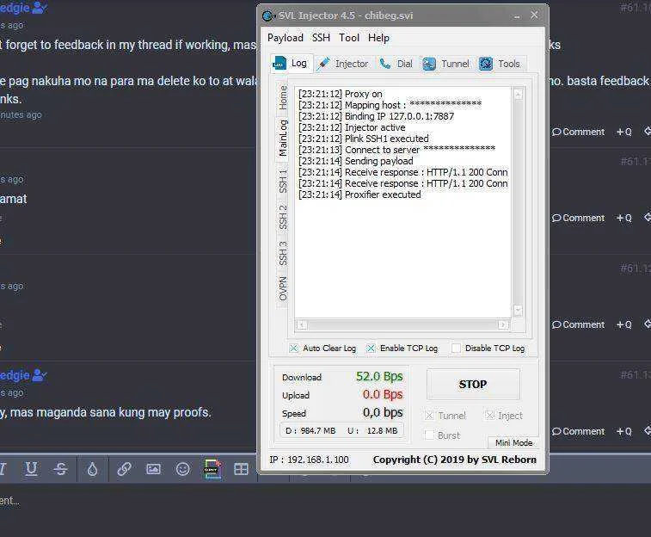651x537 pixels.
Task: Open the Help menu
Action: (378, 38)
